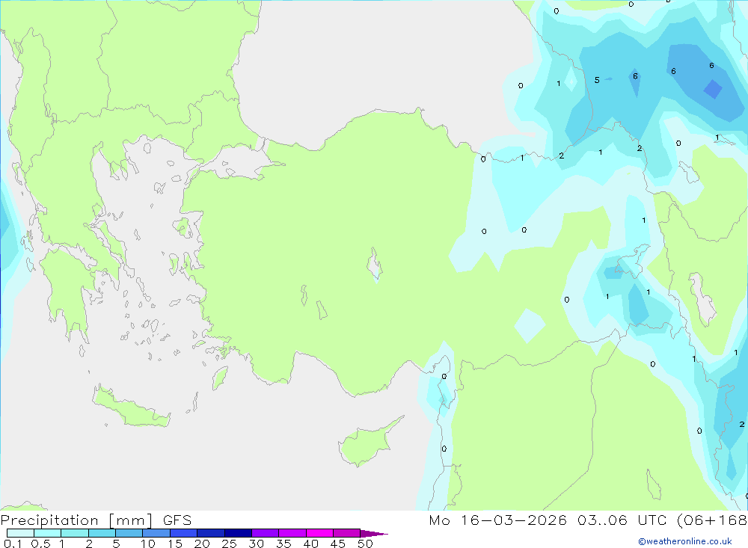Click the "(06+168" forecast hour text
This screenshot has height=548, width=748.
(712, 520)
